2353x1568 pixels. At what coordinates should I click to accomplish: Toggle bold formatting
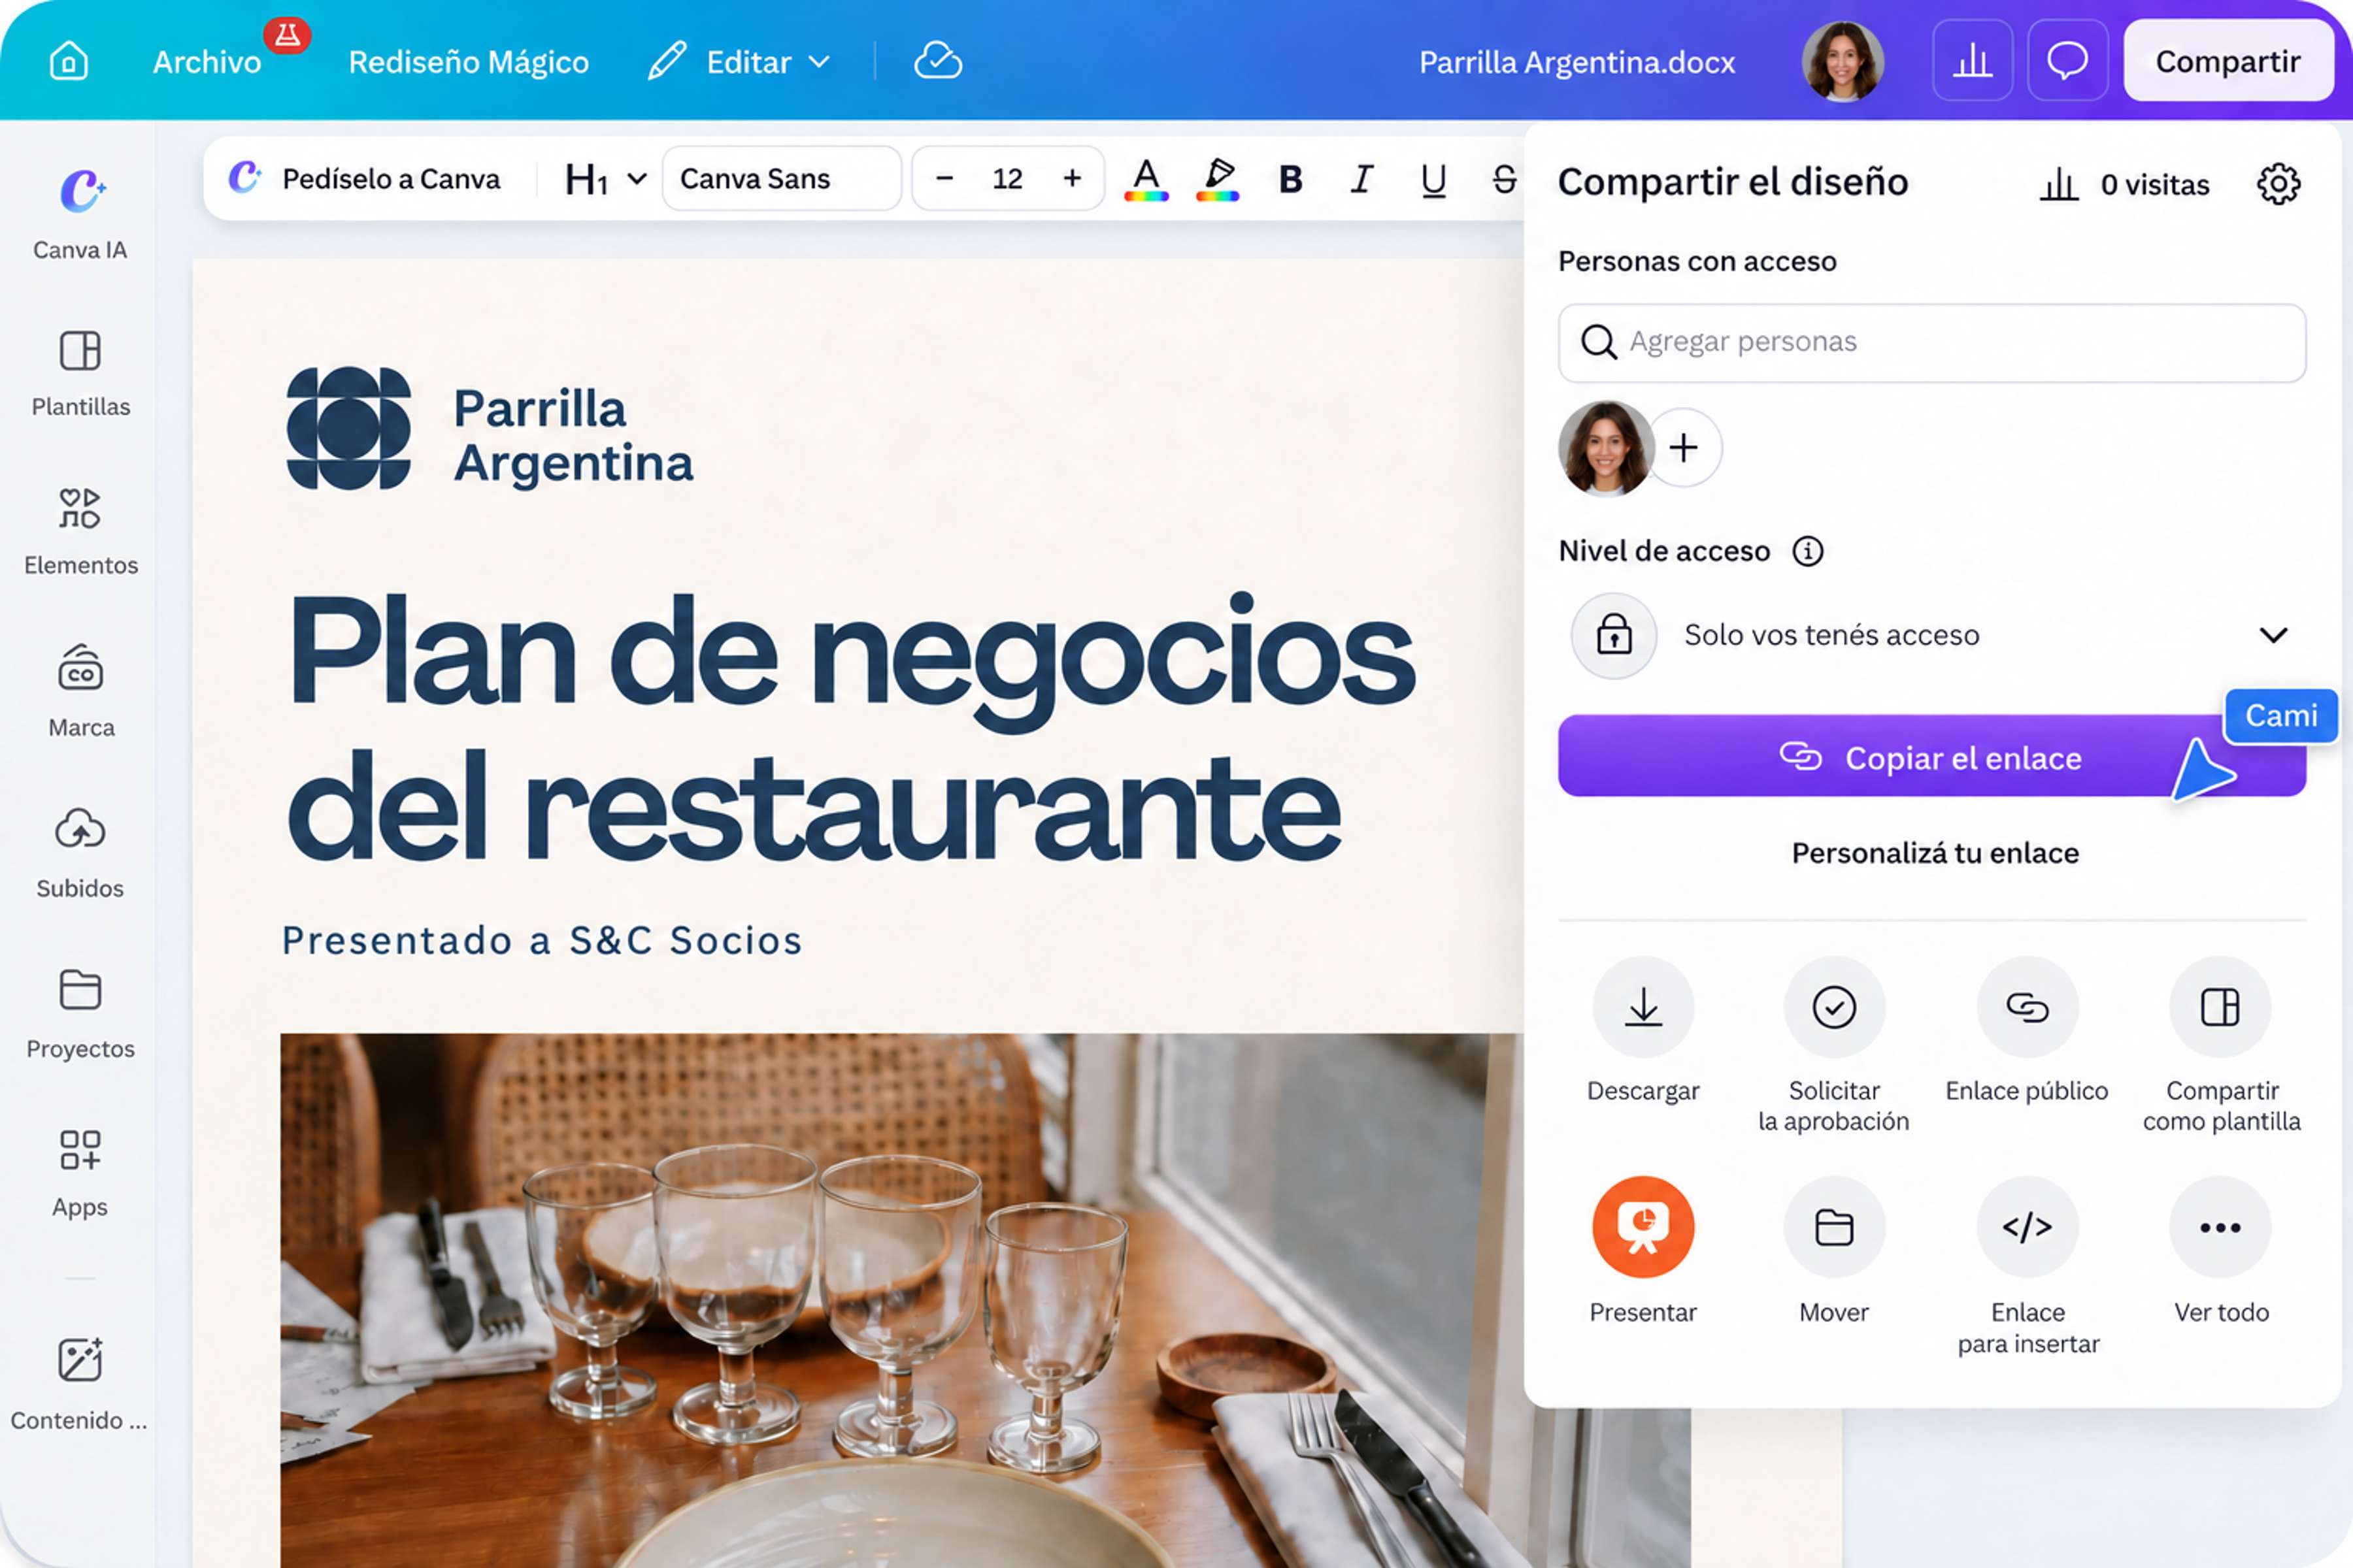1290,179
